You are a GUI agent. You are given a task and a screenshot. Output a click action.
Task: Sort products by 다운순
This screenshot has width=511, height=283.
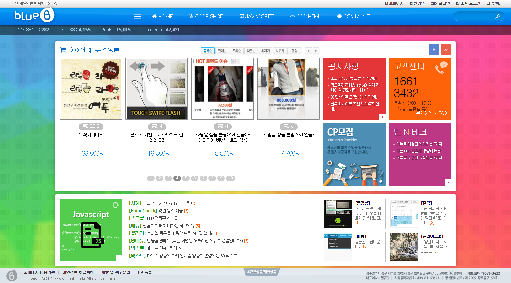tap(251, 51)
